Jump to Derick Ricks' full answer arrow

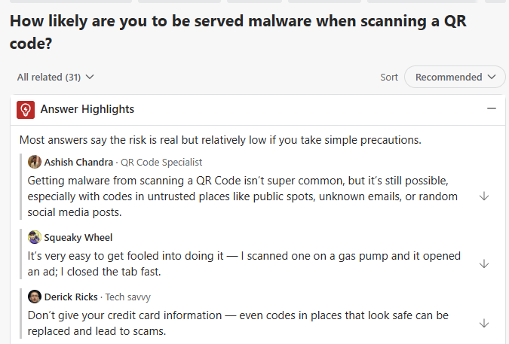click(484, 323)
